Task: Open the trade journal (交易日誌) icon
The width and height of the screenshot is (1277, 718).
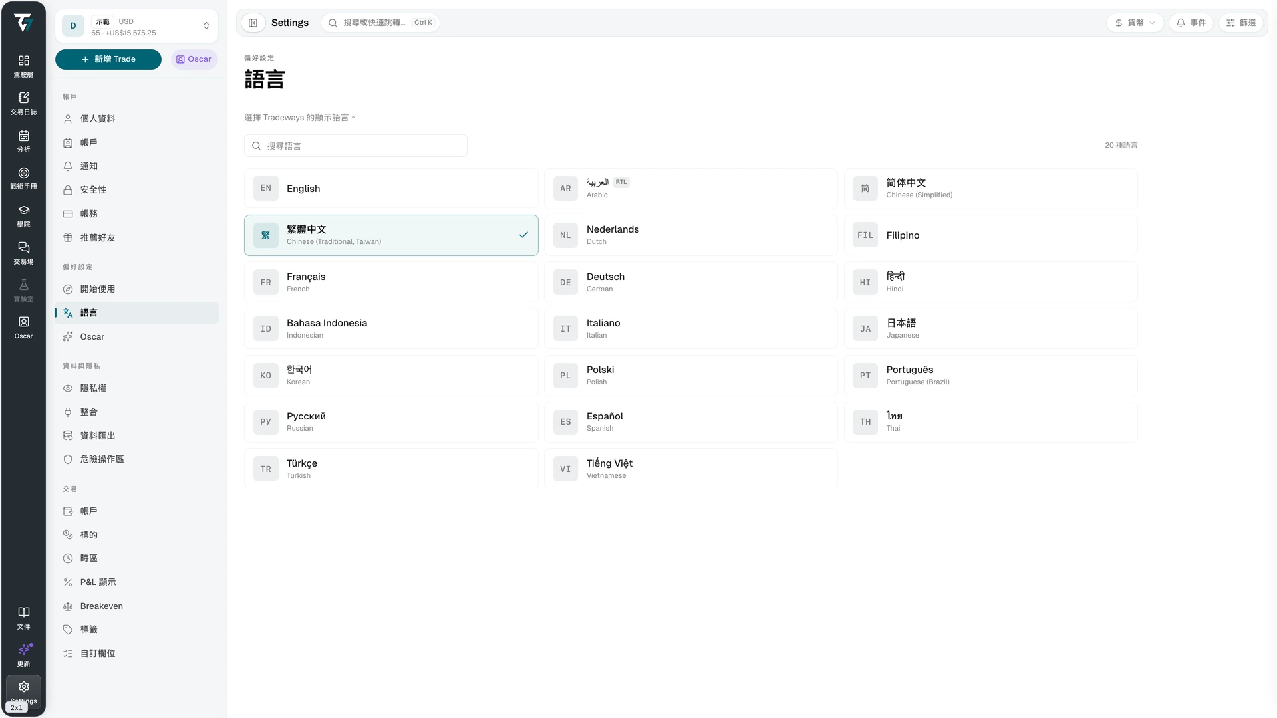Action: (23, 98)
